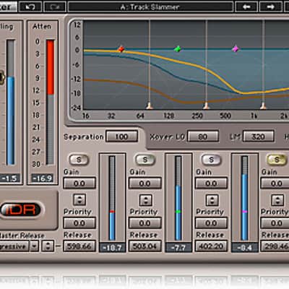Screen dimensions: 289x289
Task: Open the Master Release type dropdown arrow
Action: click(35, 246)
